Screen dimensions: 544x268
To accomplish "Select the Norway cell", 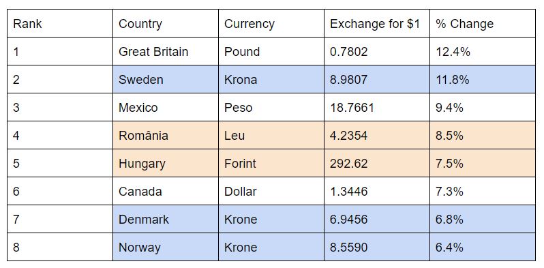I will [166, 247].
